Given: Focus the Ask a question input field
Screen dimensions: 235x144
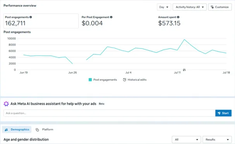Looking at the screenshot, I should click(109, 113).
